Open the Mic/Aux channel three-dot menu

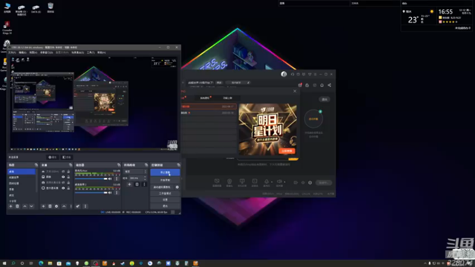click(x=116, y=179)
